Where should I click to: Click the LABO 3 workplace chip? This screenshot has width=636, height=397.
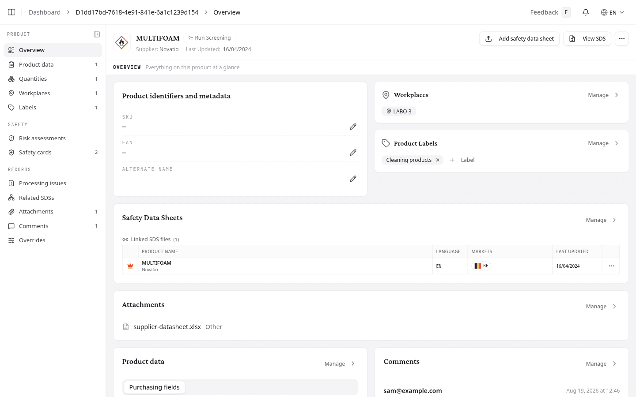(x=399, y=112)
